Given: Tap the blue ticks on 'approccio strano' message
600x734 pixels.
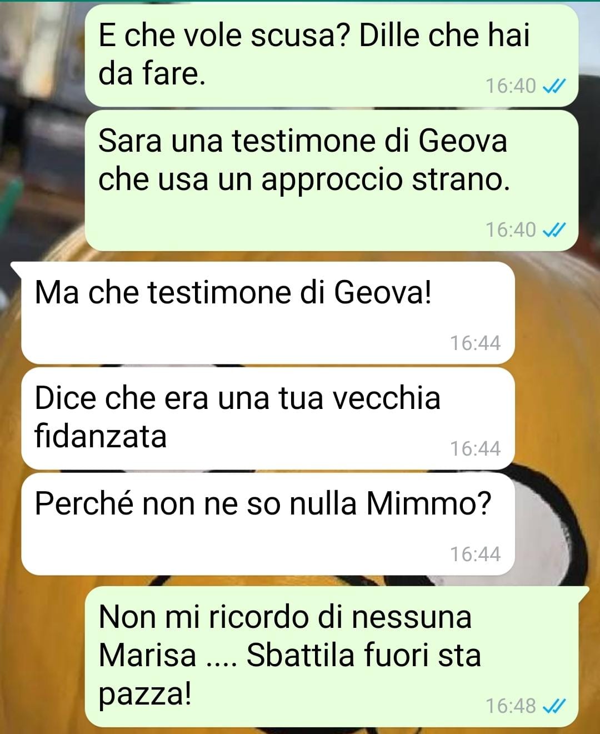Looking at the screenshot, I should click(553, 229).
